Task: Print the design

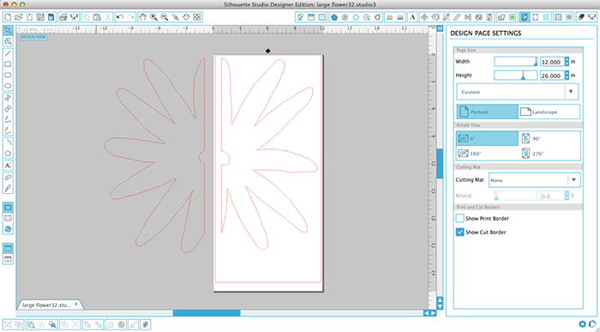Action: (x=63, y=17)
